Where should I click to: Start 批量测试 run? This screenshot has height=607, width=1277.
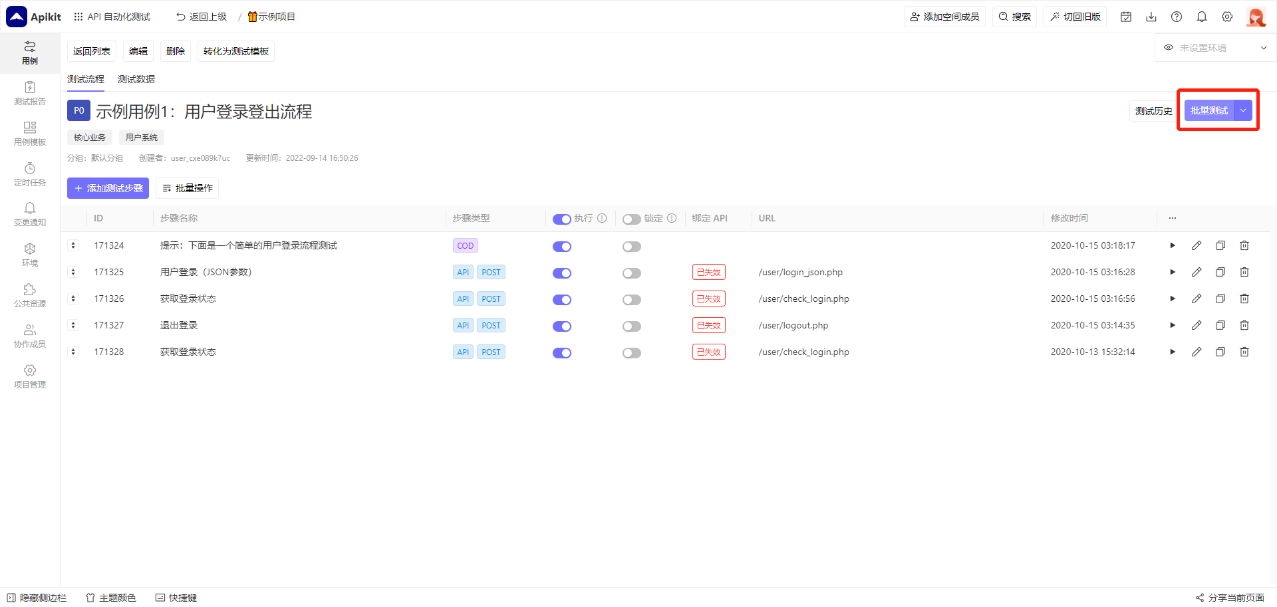pyautogui.click(x=1209, y=110)
